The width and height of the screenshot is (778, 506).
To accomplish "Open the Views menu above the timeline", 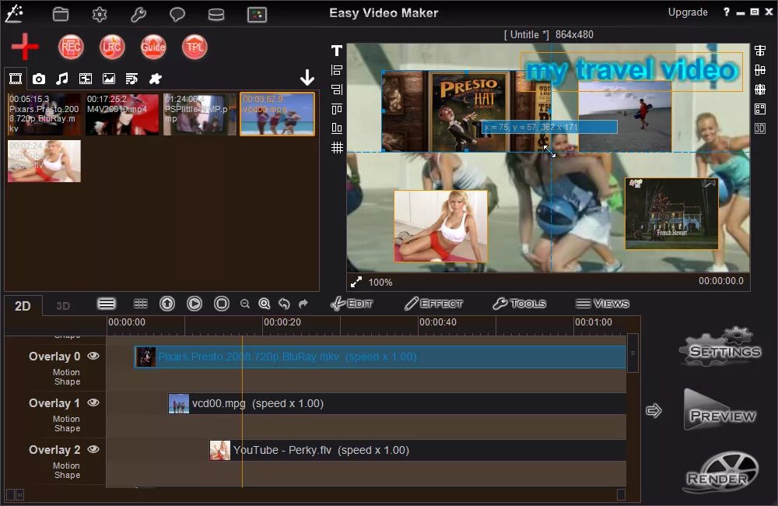I will point(603,304).
